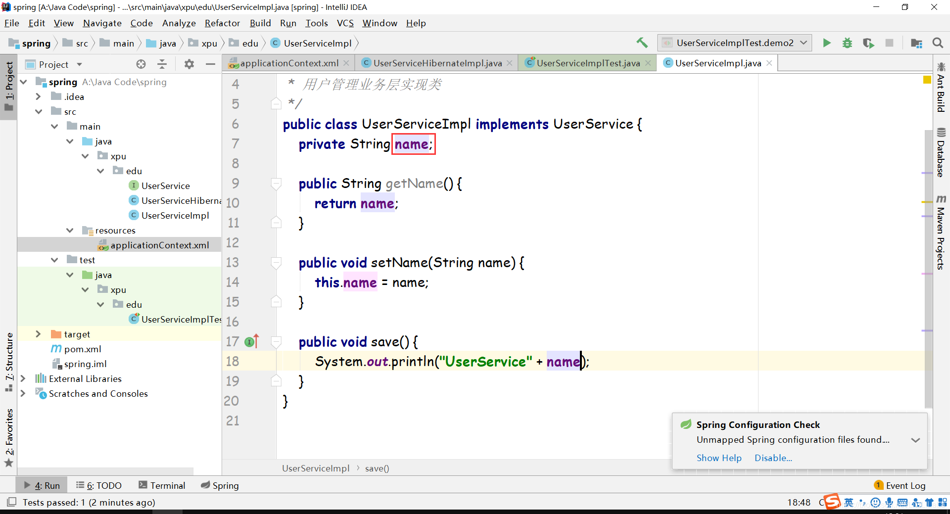
Task: Click the Project panel horizontal scrollbar
Action: tap(106, 470)
